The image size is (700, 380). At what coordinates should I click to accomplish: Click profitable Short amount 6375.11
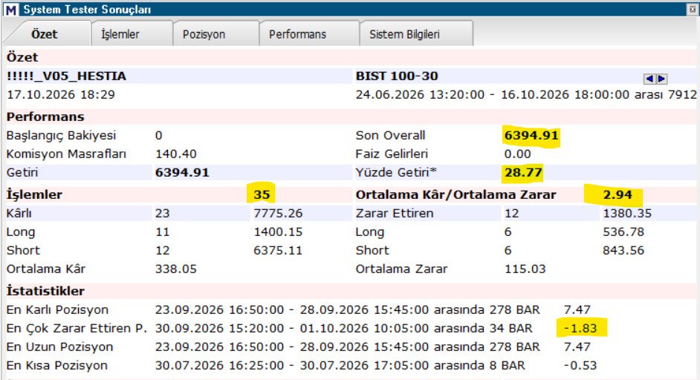[278, 250]
